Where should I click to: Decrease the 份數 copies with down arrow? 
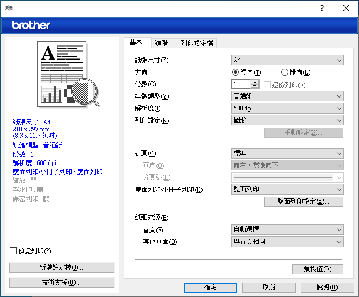pos(255,86)
